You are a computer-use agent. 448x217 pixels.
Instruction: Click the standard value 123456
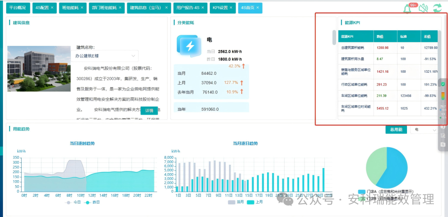[406, 95]
